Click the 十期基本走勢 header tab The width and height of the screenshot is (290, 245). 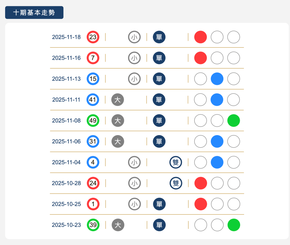click(x=34, y=13)
